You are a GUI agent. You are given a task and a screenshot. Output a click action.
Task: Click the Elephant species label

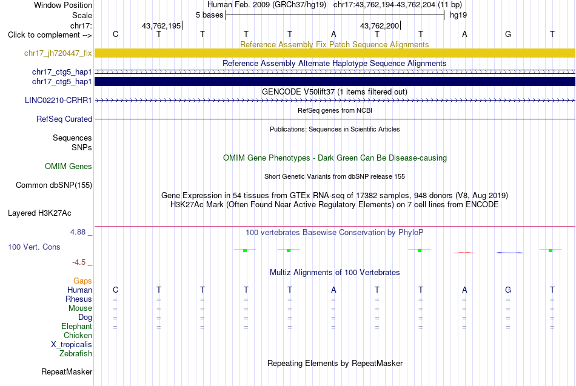click(77, 326)
